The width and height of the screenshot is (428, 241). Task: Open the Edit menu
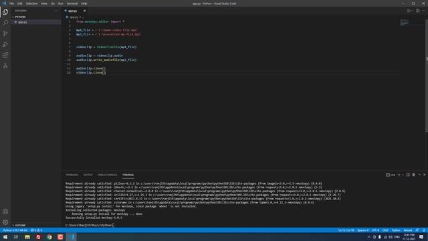click(19, 3)
